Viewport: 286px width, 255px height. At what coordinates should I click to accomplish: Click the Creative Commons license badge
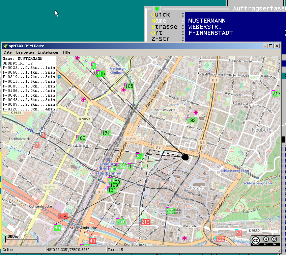coord(265,240)
